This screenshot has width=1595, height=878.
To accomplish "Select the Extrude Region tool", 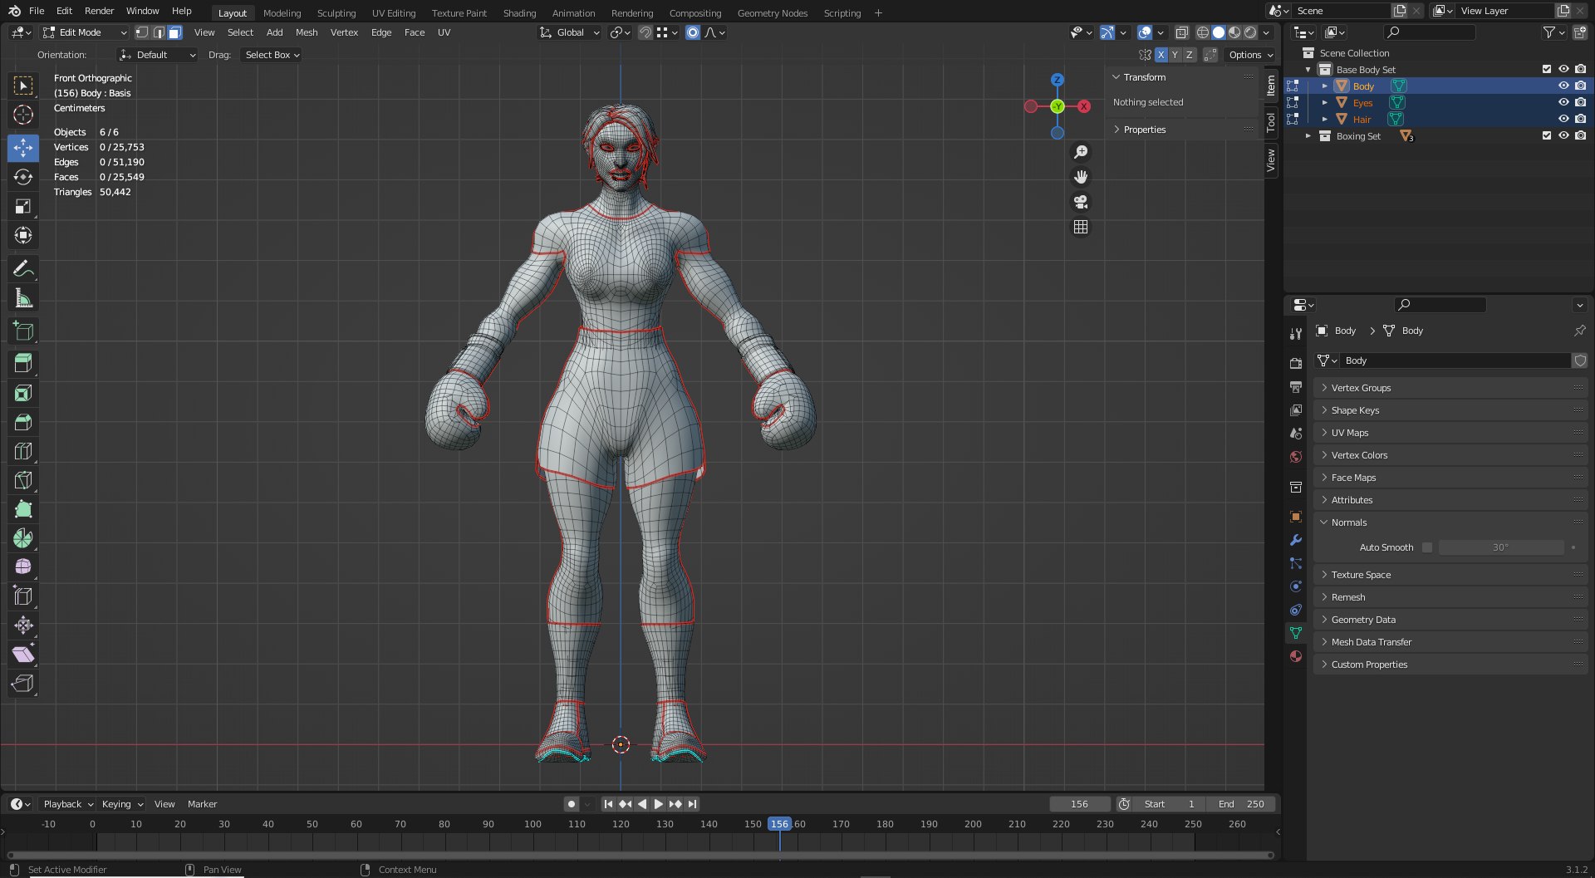I will [23, 363].
